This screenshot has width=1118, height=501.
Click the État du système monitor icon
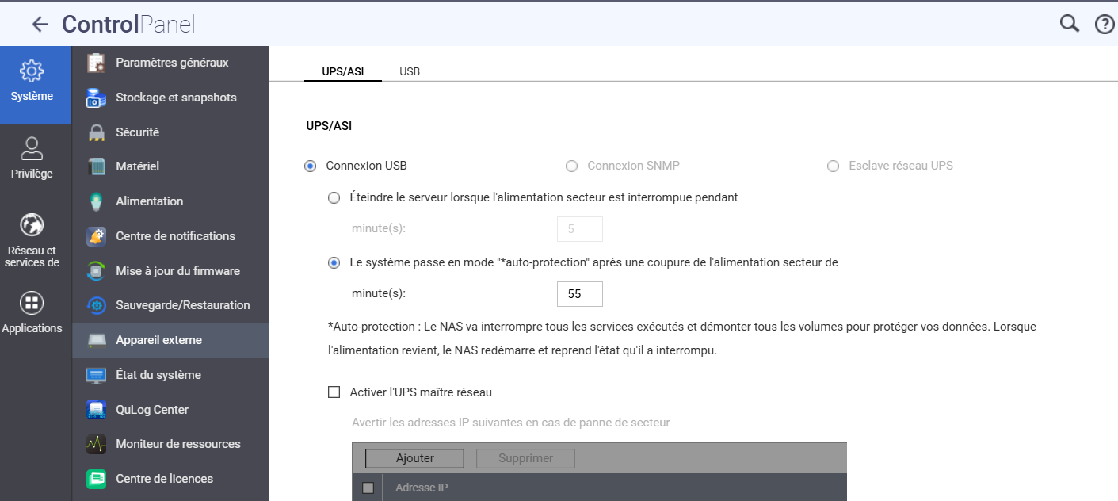pos(96,375)
